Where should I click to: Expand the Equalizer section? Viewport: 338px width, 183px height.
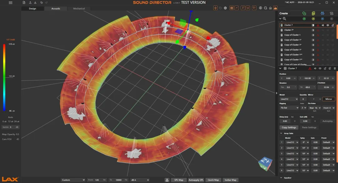coord(281,178)
